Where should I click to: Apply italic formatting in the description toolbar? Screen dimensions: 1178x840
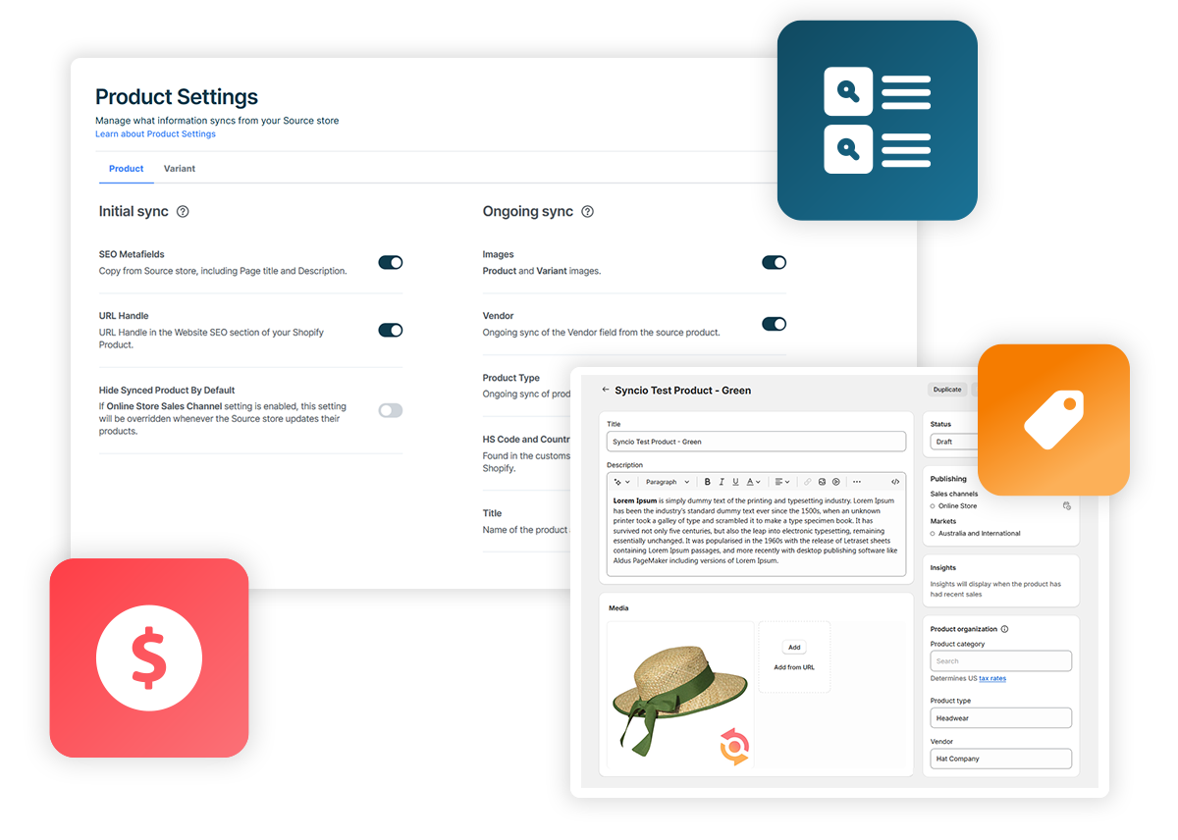pos(722,481)
